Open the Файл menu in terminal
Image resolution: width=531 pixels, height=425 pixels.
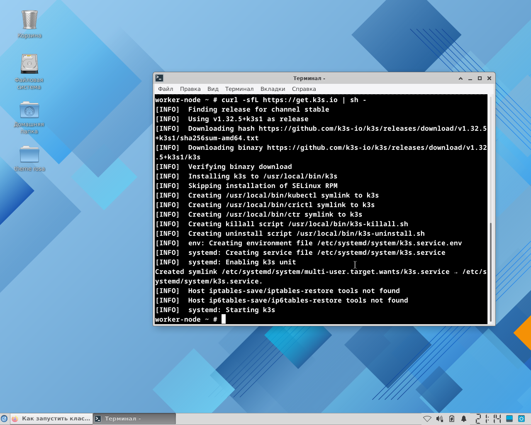[x=166, y=89]
